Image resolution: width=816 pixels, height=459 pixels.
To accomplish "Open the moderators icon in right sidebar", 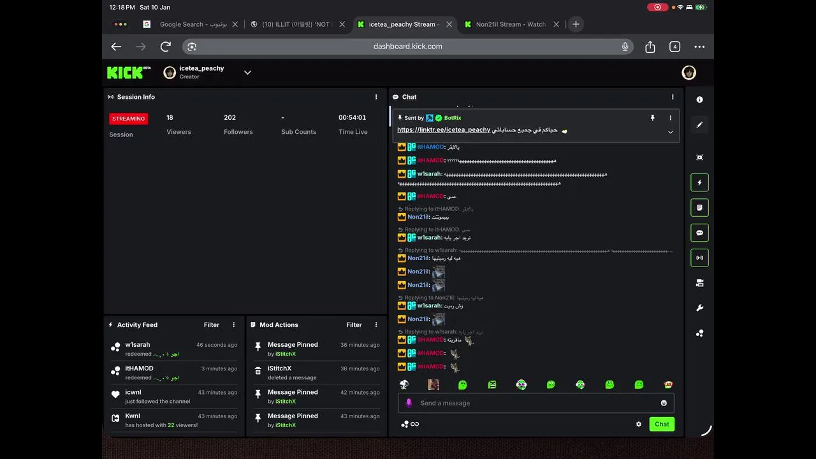I will pos(699,283).
